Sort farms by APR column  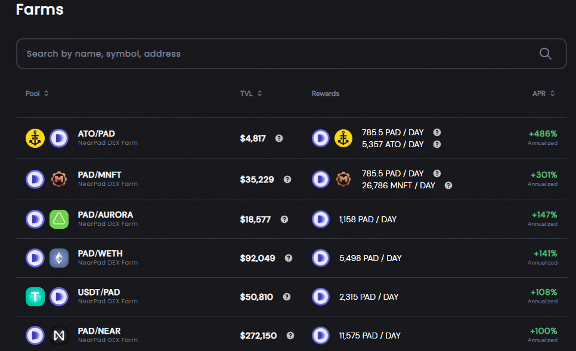pyautogui.click(x=543, y=94)
